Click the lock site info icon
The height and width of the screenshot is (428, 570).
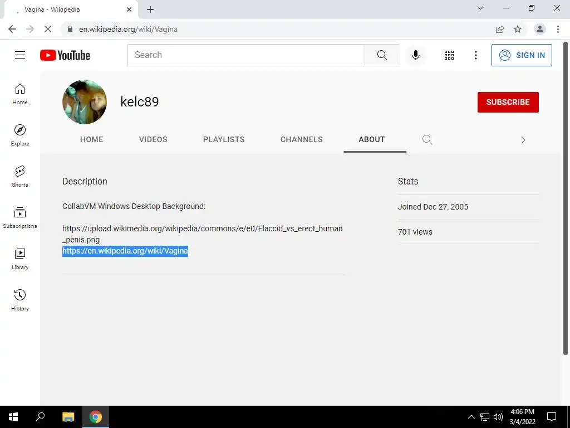click(70, 29)
